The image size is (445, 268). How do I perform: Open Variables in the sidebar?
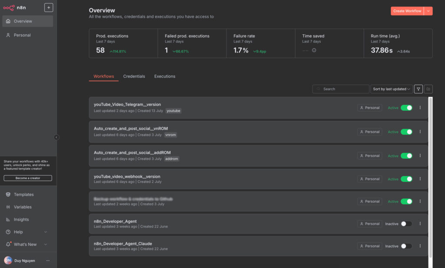(x=27, y=207)
